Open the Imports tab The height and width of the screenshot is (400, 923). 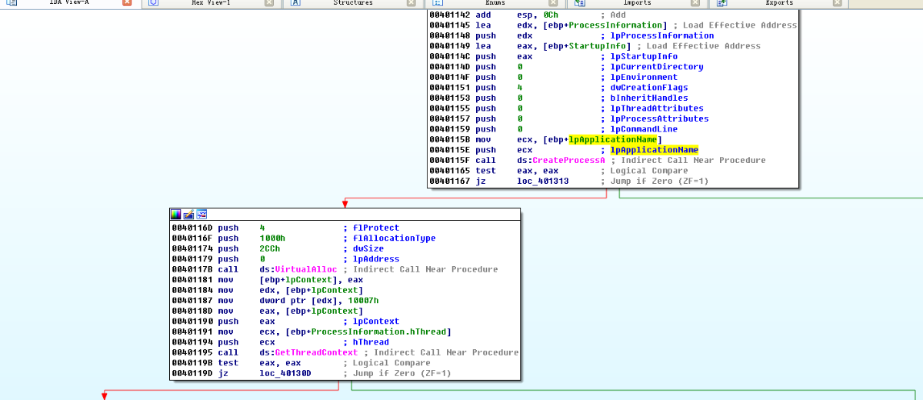(637, 3)
